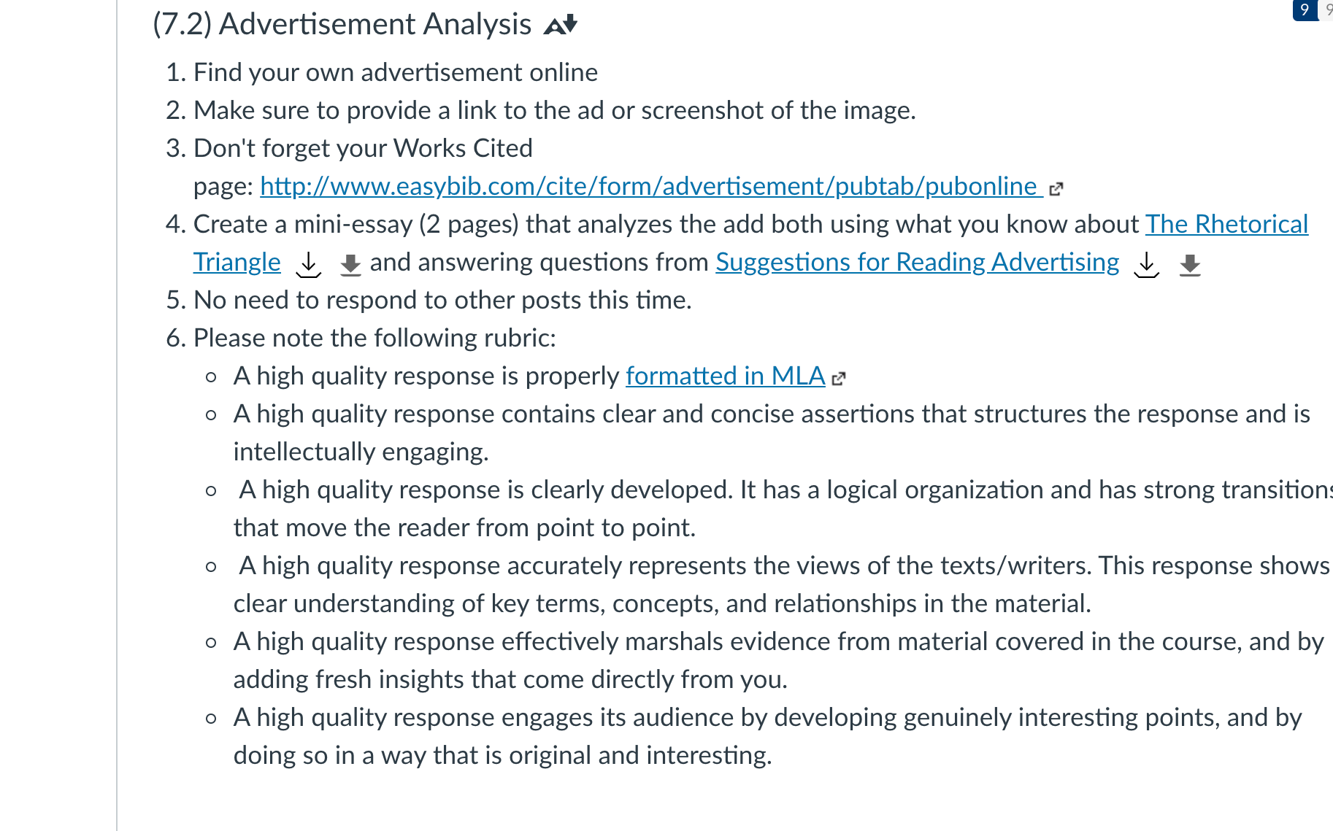Click the accessibility download icon beside the Advertisement Analysis title
Screen dimensions: 1333x831
561,25
